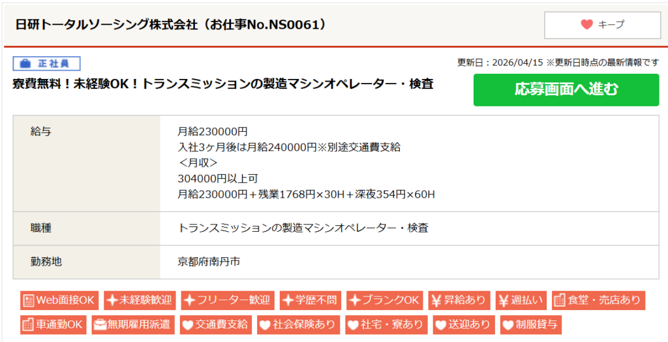Click the Web面接OK tag icon
Image resolution: width=668 pixels, height=342 pixels.
coord(28,300)
